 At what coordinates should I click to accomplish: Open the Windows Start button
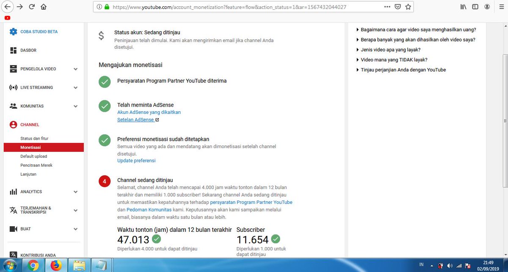pyautogui.click(x=9, y=265)
